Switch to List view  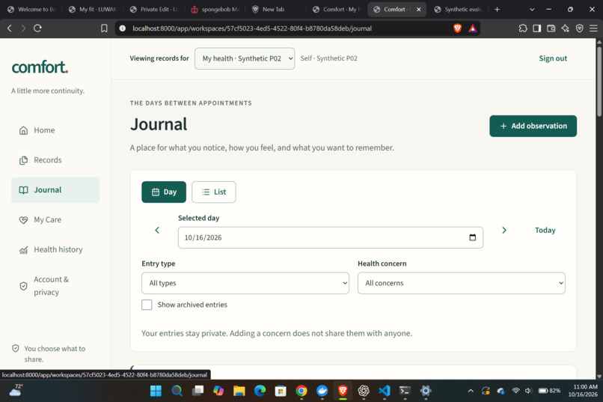pos(214,192)
